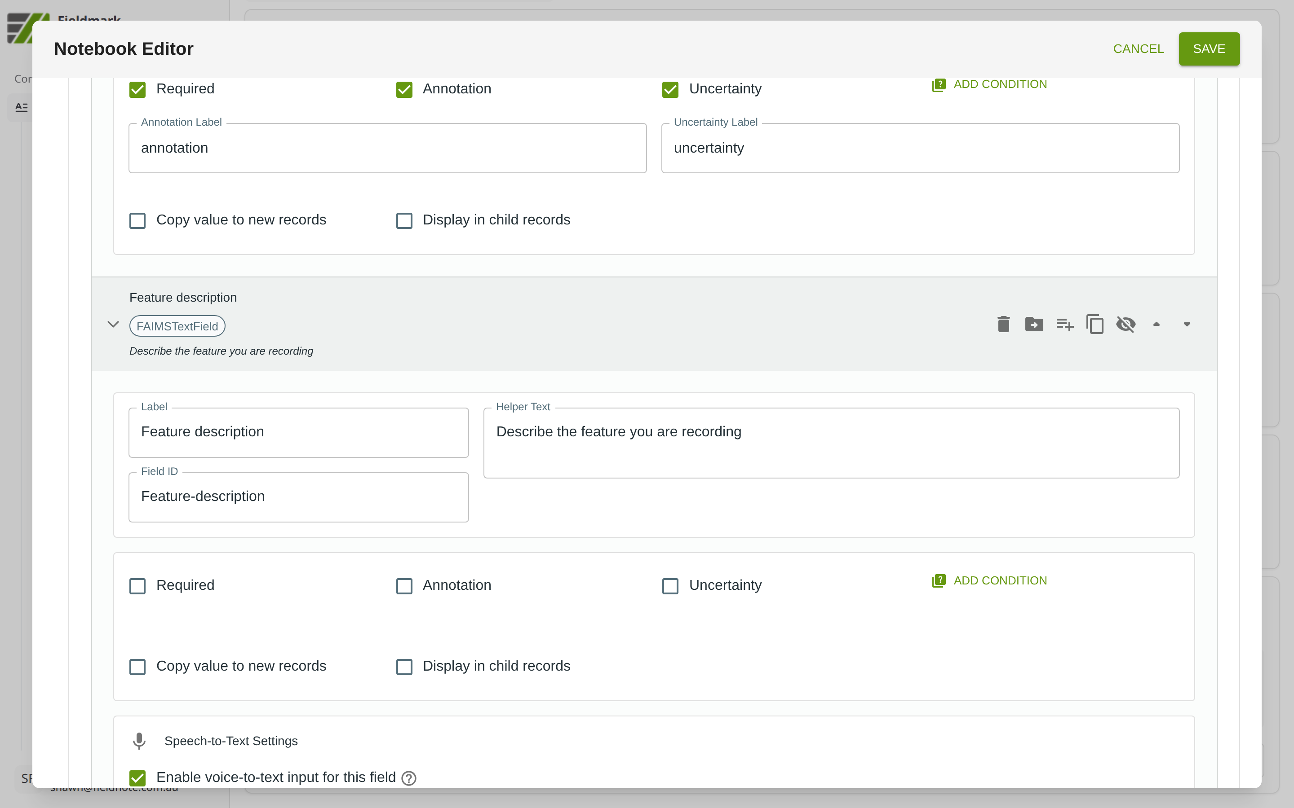
Task: Duplicate the Feature description field with copy icon
Action: coord(1095,325)
